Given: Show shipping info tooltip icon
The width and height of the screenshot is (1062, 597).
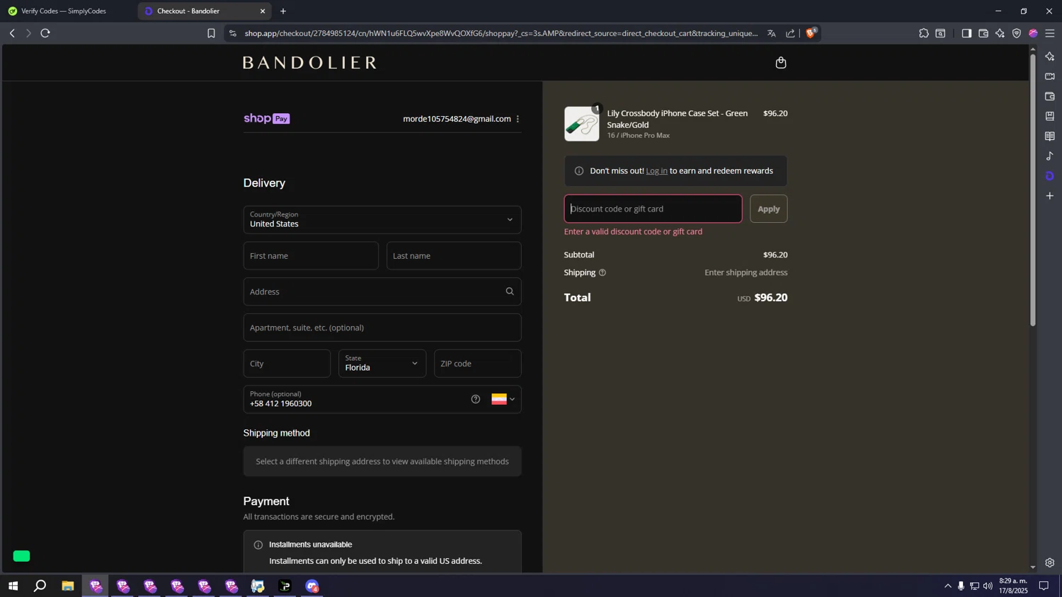Looking at the screenshot, I should point(603,272).
